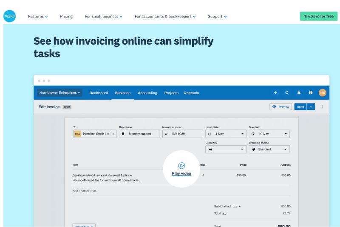The height and width of the screenshot is (227, 340).
Task: Open the Accounting tab
Action: click(x=147, y=93)
